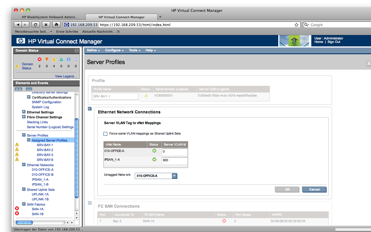371x232 pixels.
Task: Click green status icon for IPSAN_1-A
Action: (x=154, y=159)
